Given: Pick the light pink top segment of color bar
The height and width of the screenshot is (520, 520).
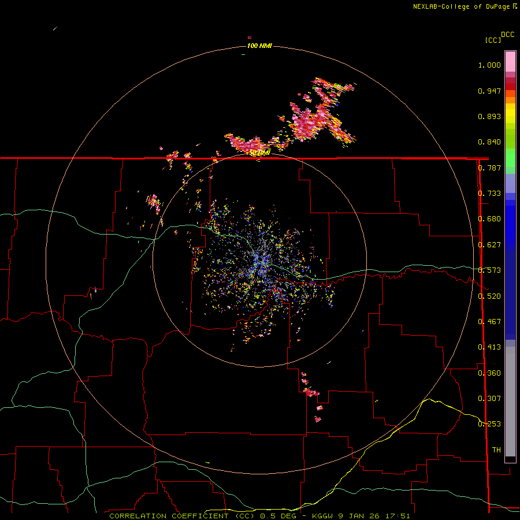Looking at the screenshot, I should (510, 61).
